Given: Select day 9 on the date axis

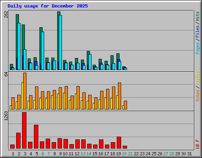Looking at the screenshot, I should click(60, 154).
